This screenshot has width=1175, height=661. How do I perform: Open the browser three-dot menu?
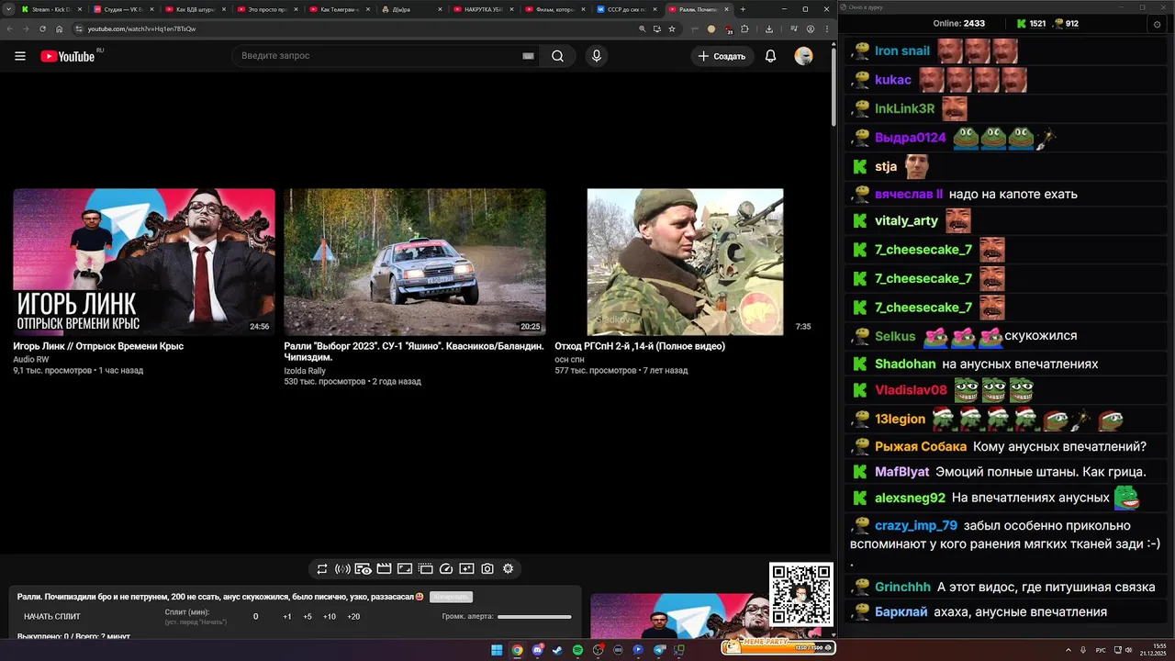826,28
